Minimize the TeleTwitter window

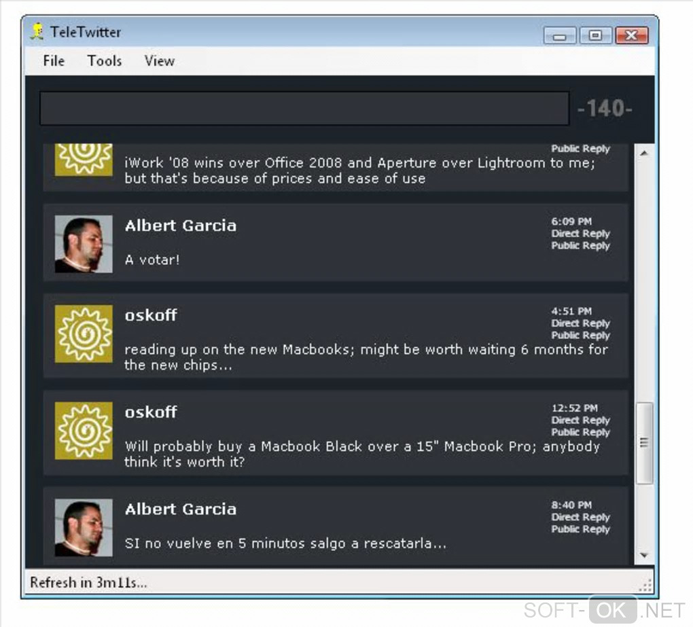pyautogui.click(x=560, y=35)
